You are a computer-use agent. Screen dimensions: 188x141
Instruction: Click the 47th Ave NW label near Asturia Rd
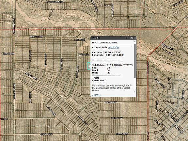(46, 134)
